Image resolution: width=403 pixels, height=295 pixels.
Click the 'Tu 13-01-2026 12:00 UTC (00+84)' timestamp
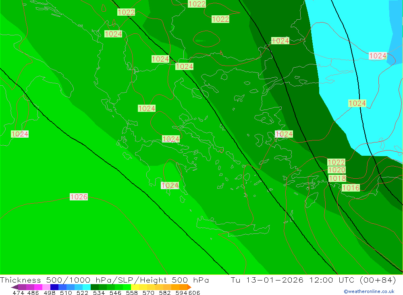313,280
